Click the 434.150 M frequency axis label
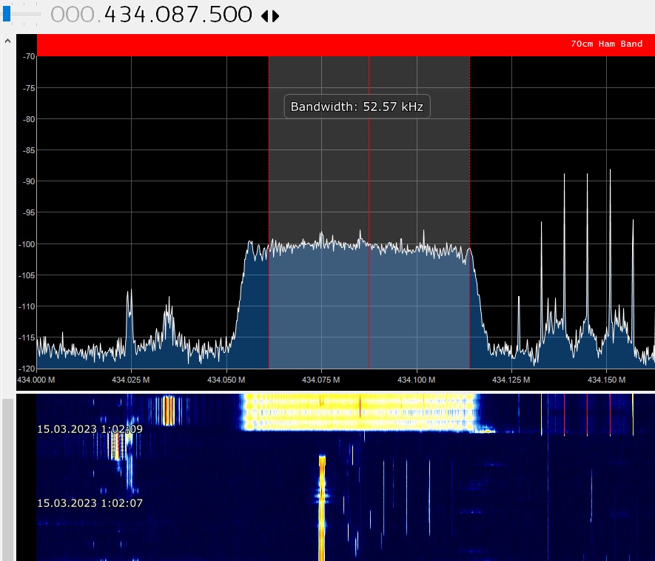The width and height of the screenshot is (655, 561). 606,380
